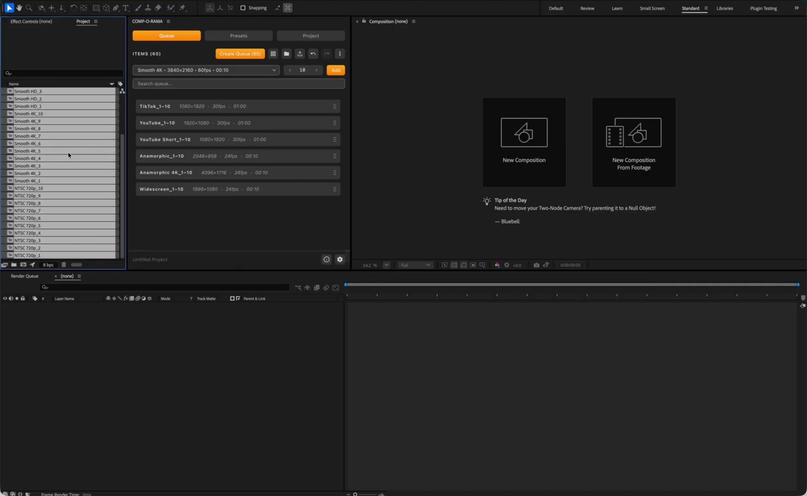The image size is (807, 496).
Task: Switch to the COMP-O-RAMA Project tab
Action: 311,36
